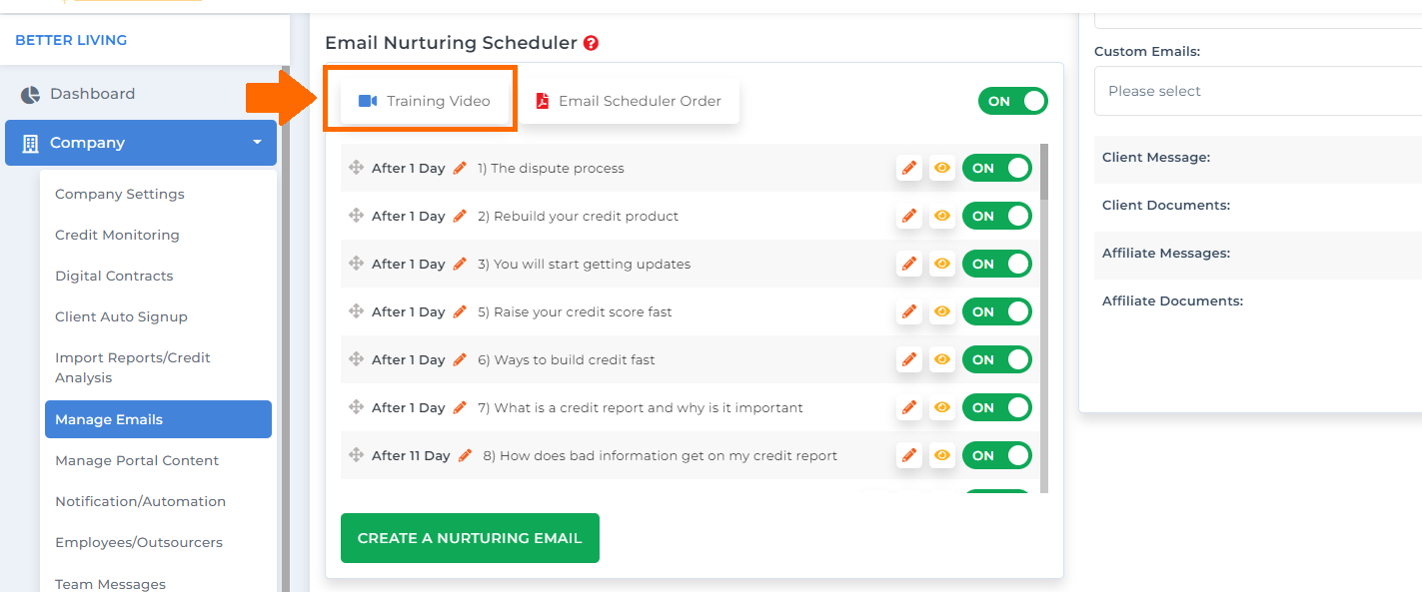
Task: Edit delay pencil beside 'After 11 Day'
Action: click(x=465, y=455)
